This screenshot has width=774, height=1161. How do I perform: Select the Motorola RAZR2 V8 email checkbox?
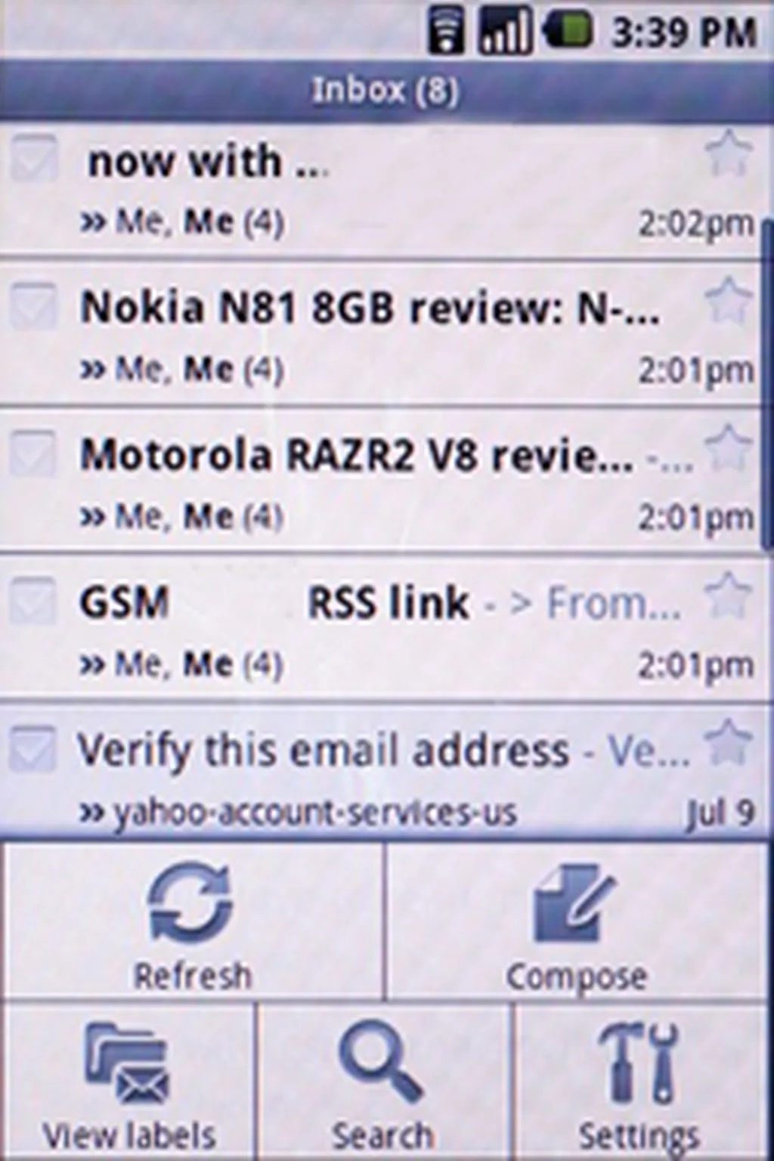coord(33,454)
